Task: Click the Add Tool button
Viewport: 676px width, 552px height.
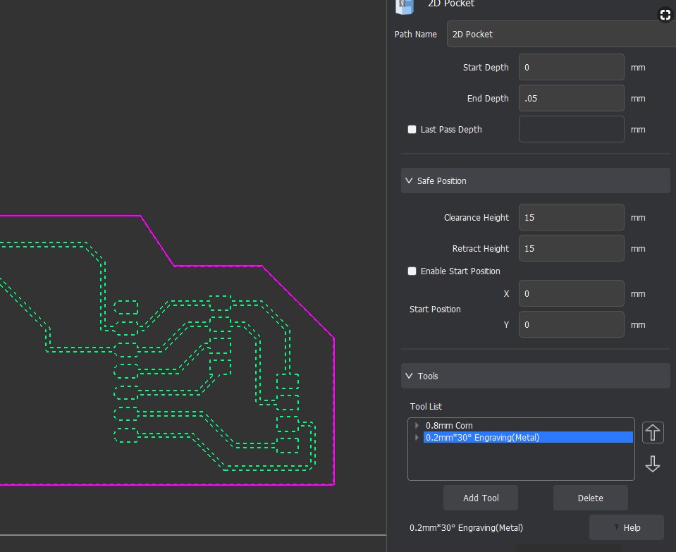Action: tap(481, 498)
